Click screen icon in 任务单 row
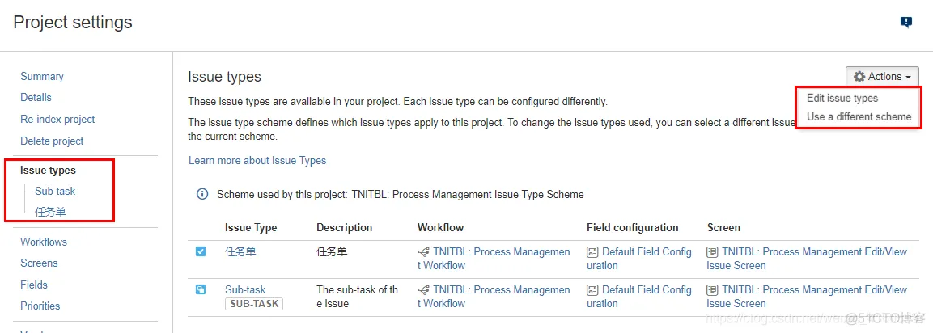Screen dimensions: 933x333 [712, 252]
